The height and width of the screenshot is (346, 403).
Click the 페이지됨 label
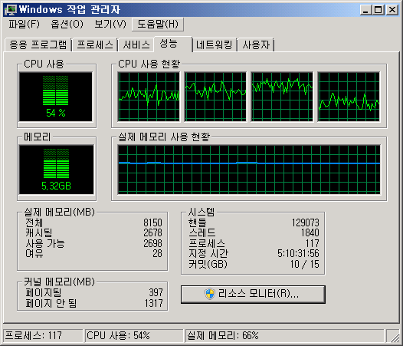coord(44,292)
